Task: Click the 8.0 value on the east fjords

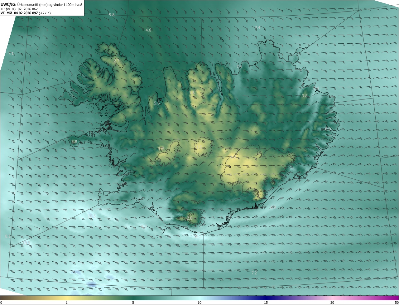Action: pyautogui.click(x=328, y=128)
